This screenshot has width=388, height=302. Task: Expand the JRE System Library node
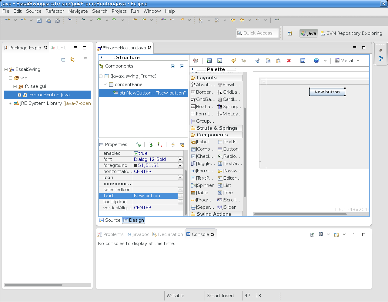pyautogui.click(x=10, y=103)
